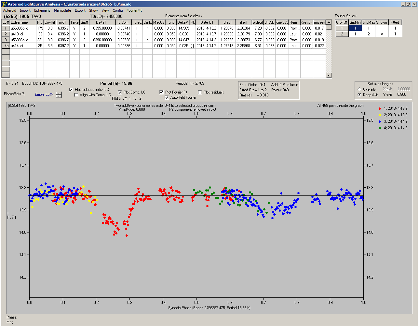Click the Cov[h] value 9.0
The height and width of the screenshot is (326, 419).
[x=50, y=40]
